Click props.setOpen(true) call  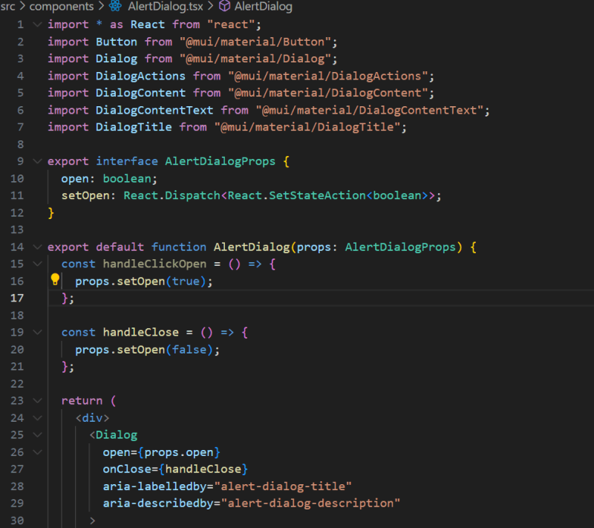140,281
